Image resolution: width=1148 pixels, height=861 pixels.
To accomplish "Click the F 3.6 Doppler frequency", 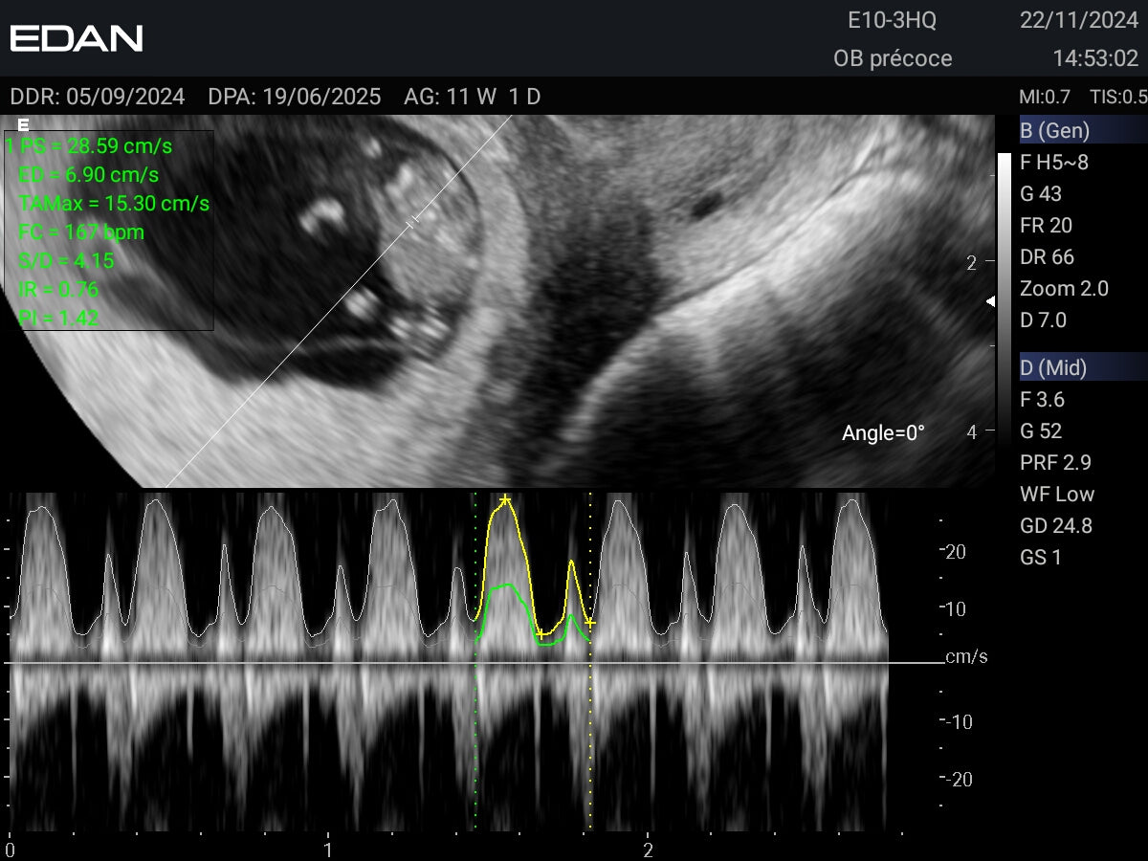I will [x=1042, y=399].
